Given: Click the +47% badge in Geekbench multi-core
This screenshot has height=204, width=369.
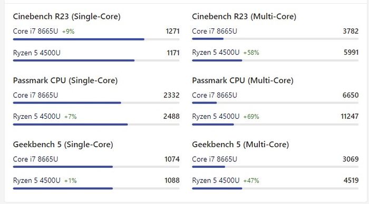Looking at the screenshot, I should (x=251, y=181).
